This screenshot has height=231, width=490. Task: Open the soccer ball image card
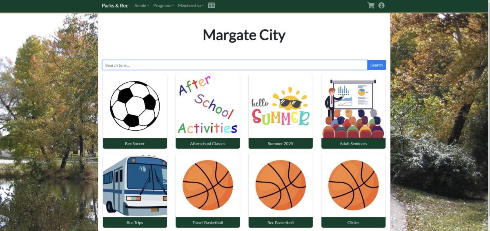[x=135, y=106]
